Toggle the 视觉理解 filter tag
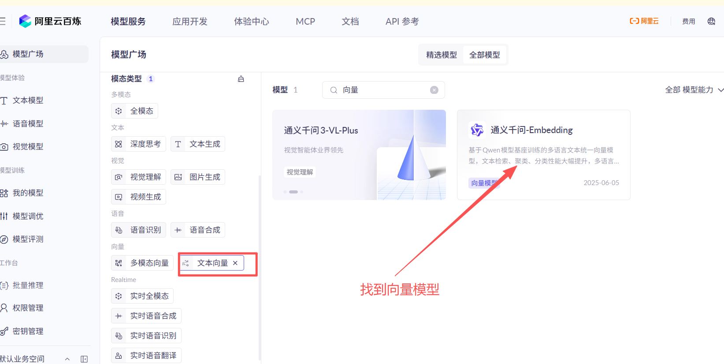Image resolution: width=724 pixels, height=364 pixels. click(x=138, y=177)
